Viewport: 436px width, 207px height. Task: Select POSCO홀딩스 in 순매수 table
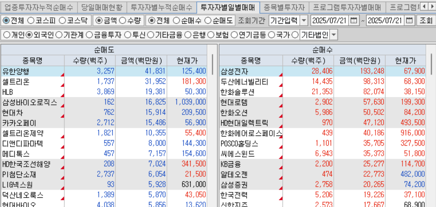(322, 143)
